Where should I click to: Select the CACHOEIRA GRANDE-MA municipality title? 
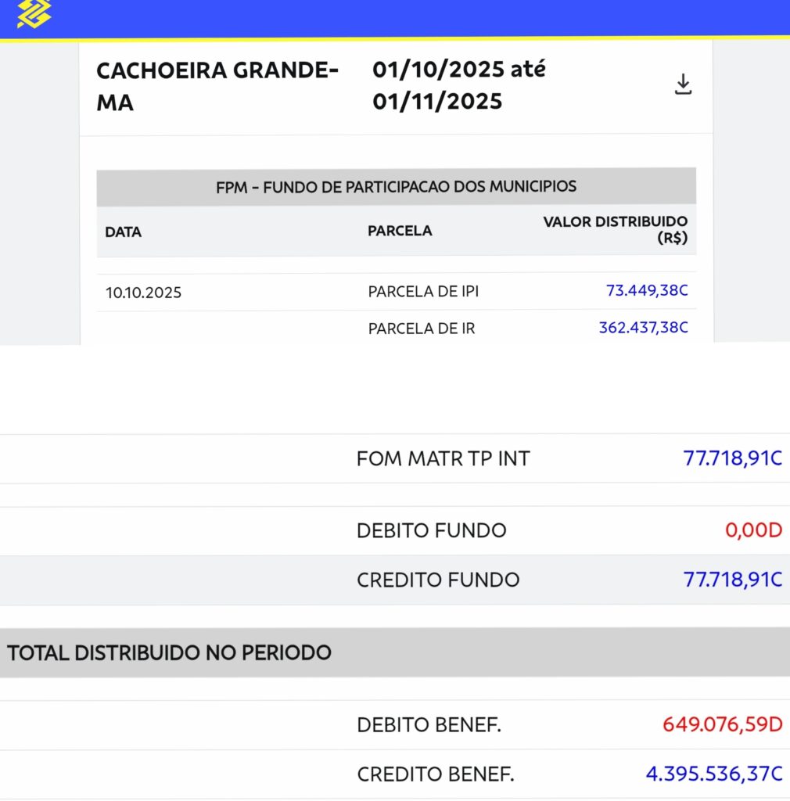[x=217, y=86]
